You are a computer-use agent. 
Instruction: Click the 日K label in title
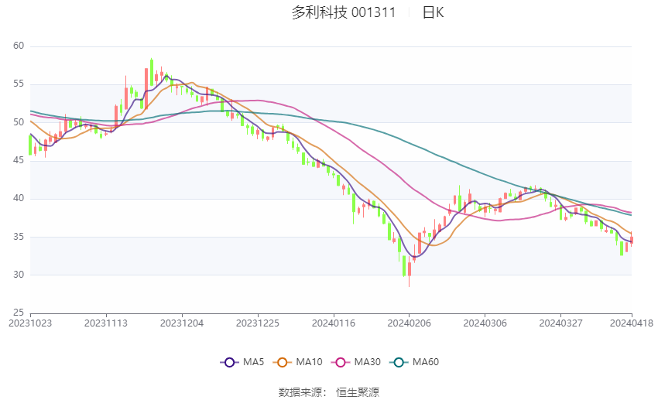tap(433, 12)
